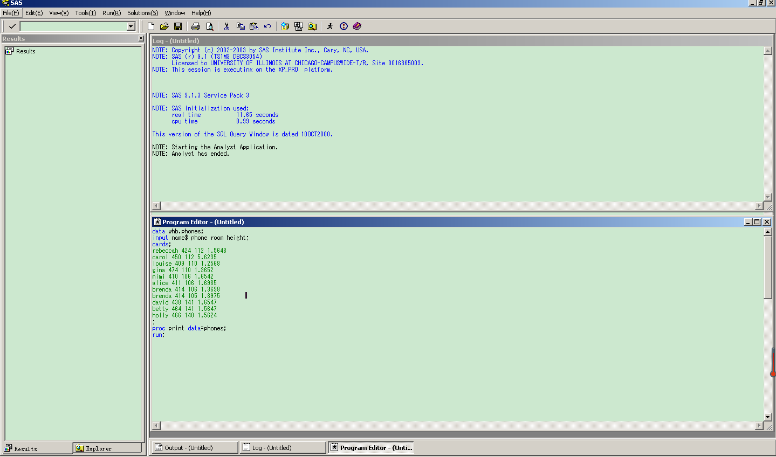Click the Undo arrow icon
The height and width of the screenshot is (457, 776).
pos(267,26)
